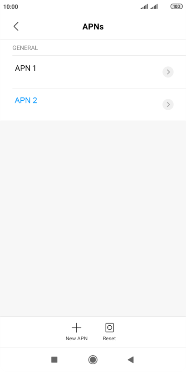Click the APNs page title
This screenshot has width=186, height=372.
[93, 27]
